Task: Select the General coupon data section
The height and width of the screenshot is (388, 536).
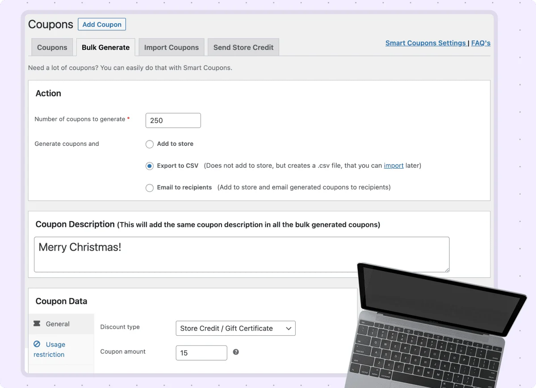Action: [62, 324]
